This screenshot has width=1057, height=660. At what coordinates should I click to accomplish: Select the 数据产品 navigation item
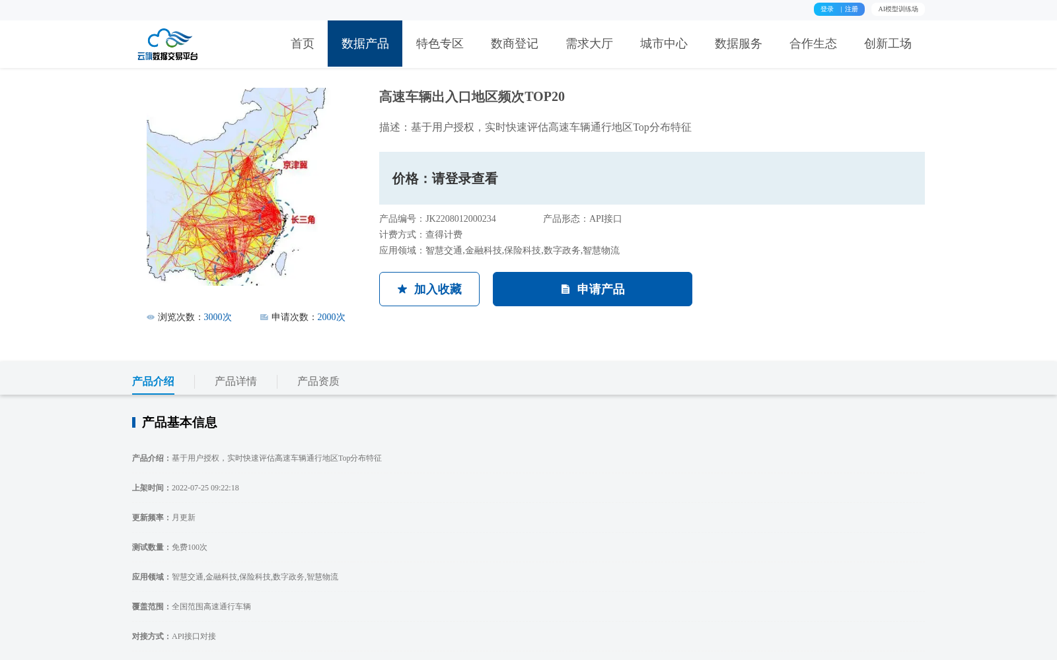(x=365, y=44)
